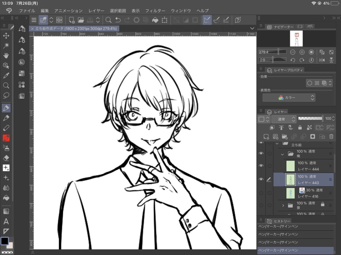341x255 pixels.
Task: Click the 279.4 zoom value field
Action: pyautogui.click(x=264, y=52)
